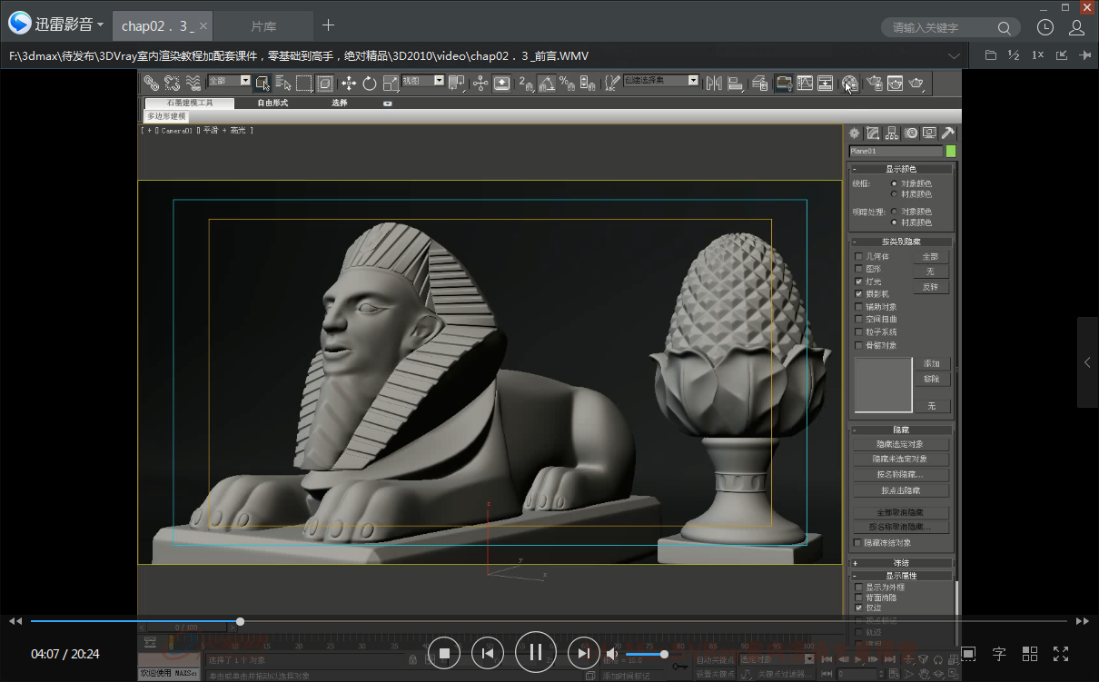The height and width of the screenshot is (682, 1099).
Task: Uncheck the 灯光 checkbox
Action: (858, 282)
